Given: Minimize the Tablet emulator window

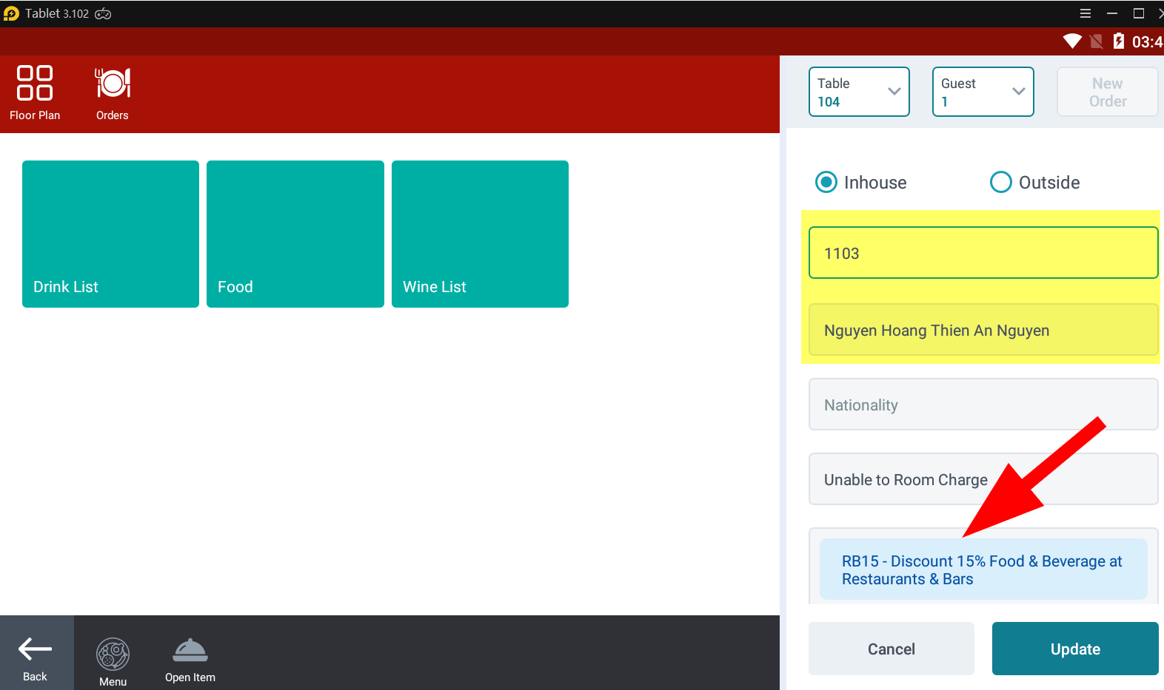Looking at the screenshot, I should pyautogui.click(x=1112, y=13).
